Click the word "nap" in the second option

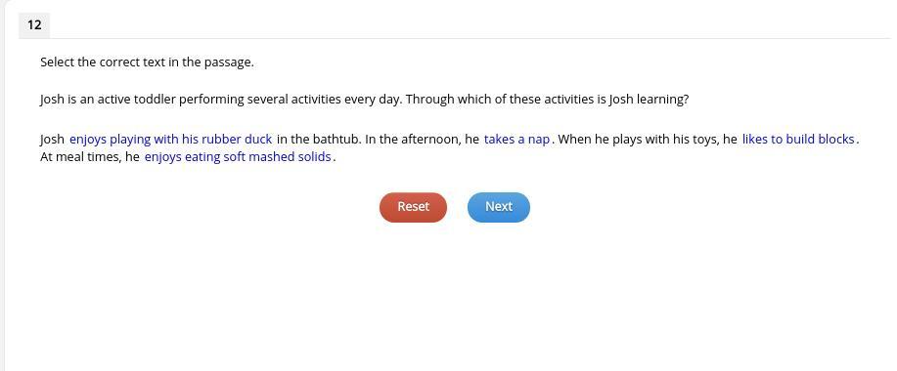coord(539,140)
